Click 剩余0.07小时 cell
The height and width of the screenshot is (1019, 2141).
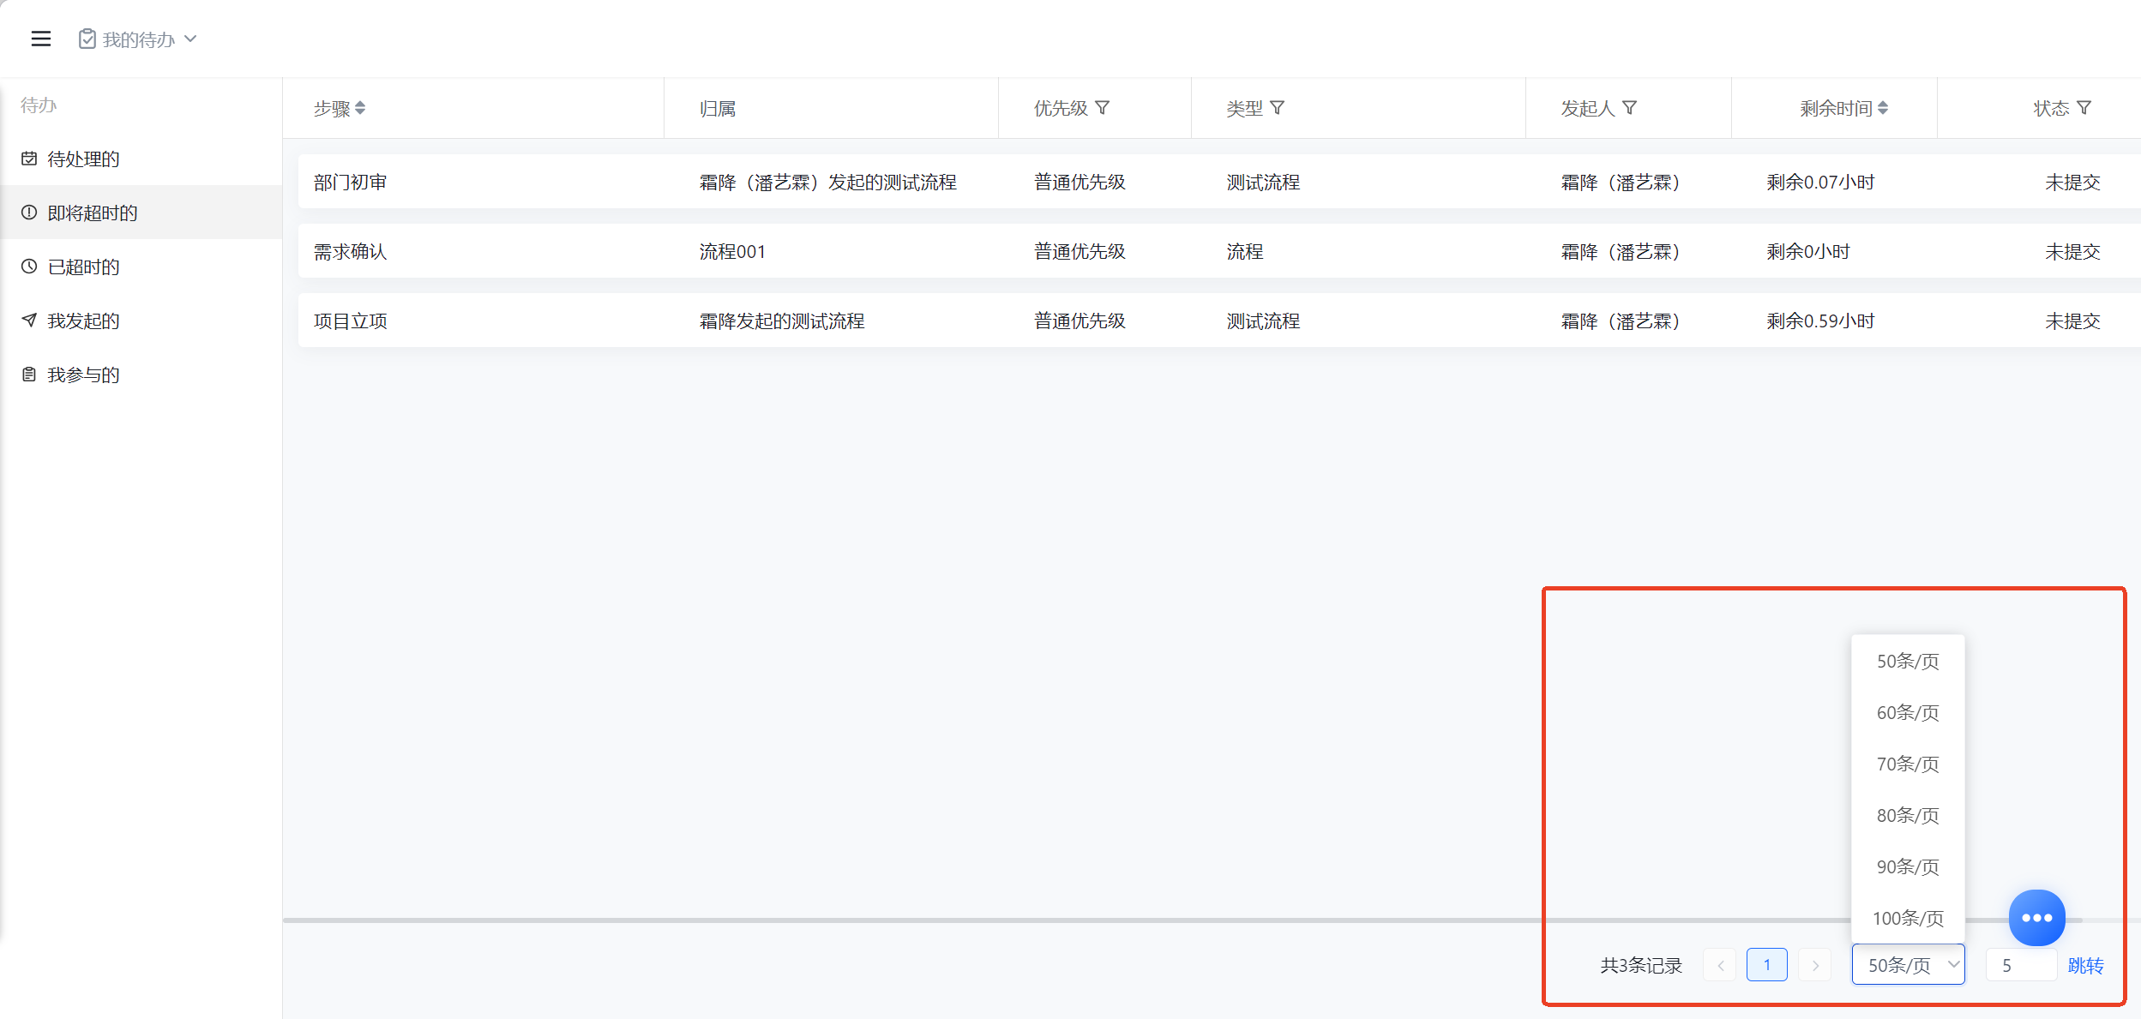pyautogui.click(x=1820, y=182)
